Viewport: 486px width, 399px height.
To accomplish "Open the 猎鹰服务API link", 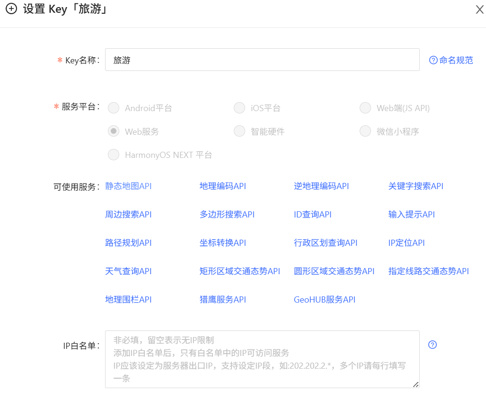I will click(x=222, y=299).
